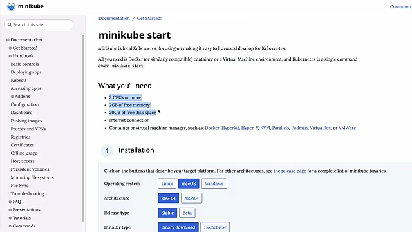Expand the Commands section bullet

(x=10, y=226)
